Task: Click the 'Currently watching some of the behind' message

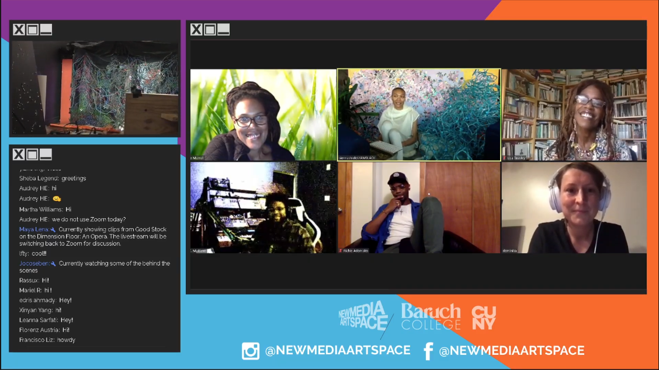Action: pos(95,267)
